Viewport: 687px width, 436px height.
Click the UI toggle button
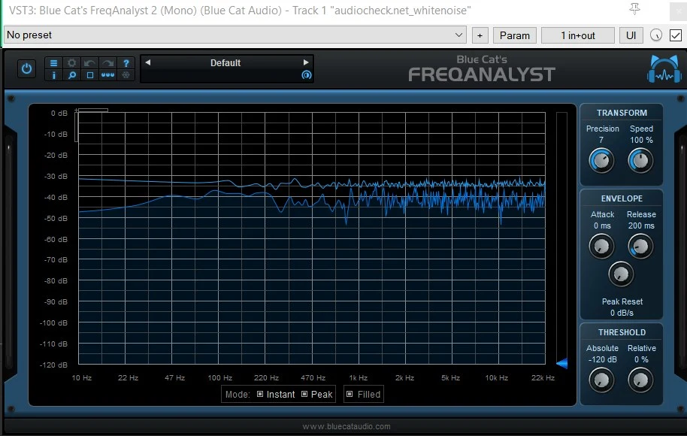[x=631, y=35]
